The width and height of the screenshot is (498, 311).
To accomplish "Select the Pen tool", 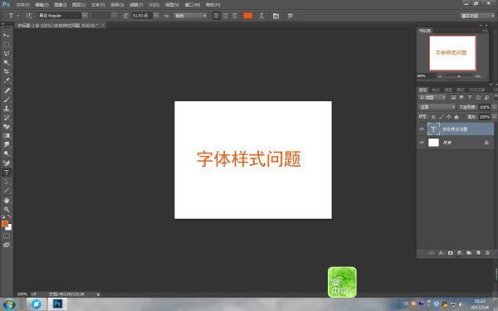I will point(7,163).
